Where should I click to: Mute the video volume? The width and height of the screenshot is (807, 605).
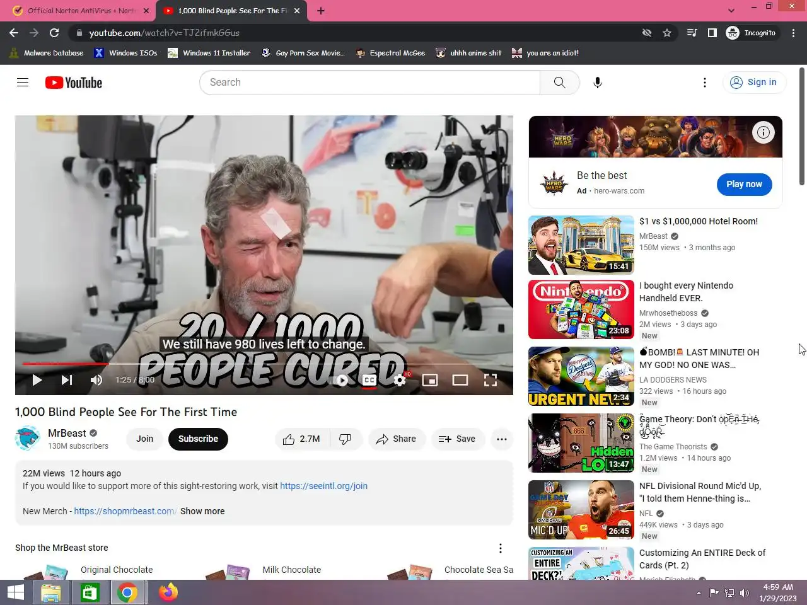(96, 379)
